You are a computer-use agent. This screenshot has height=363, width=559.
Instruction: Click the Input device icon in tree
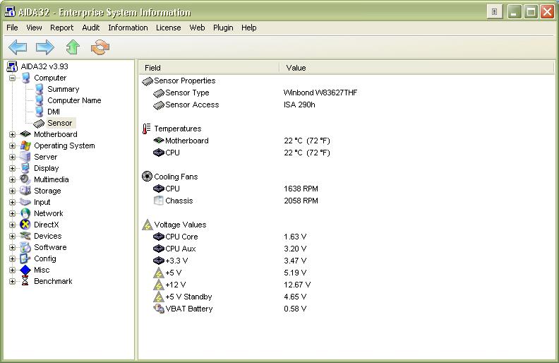(x=25, y=202)
